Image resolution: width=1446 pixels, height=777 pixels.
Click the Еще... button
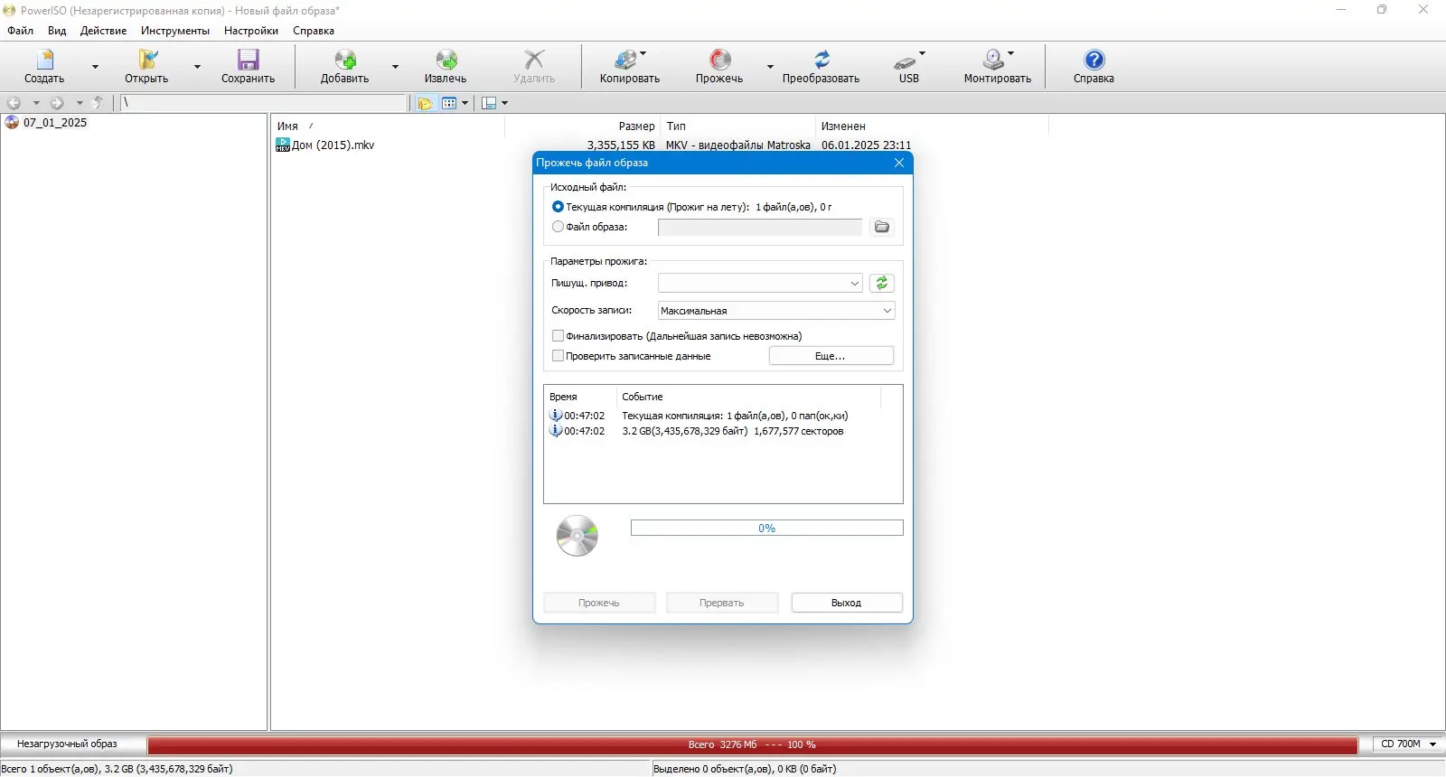click(x=831, y=356)
